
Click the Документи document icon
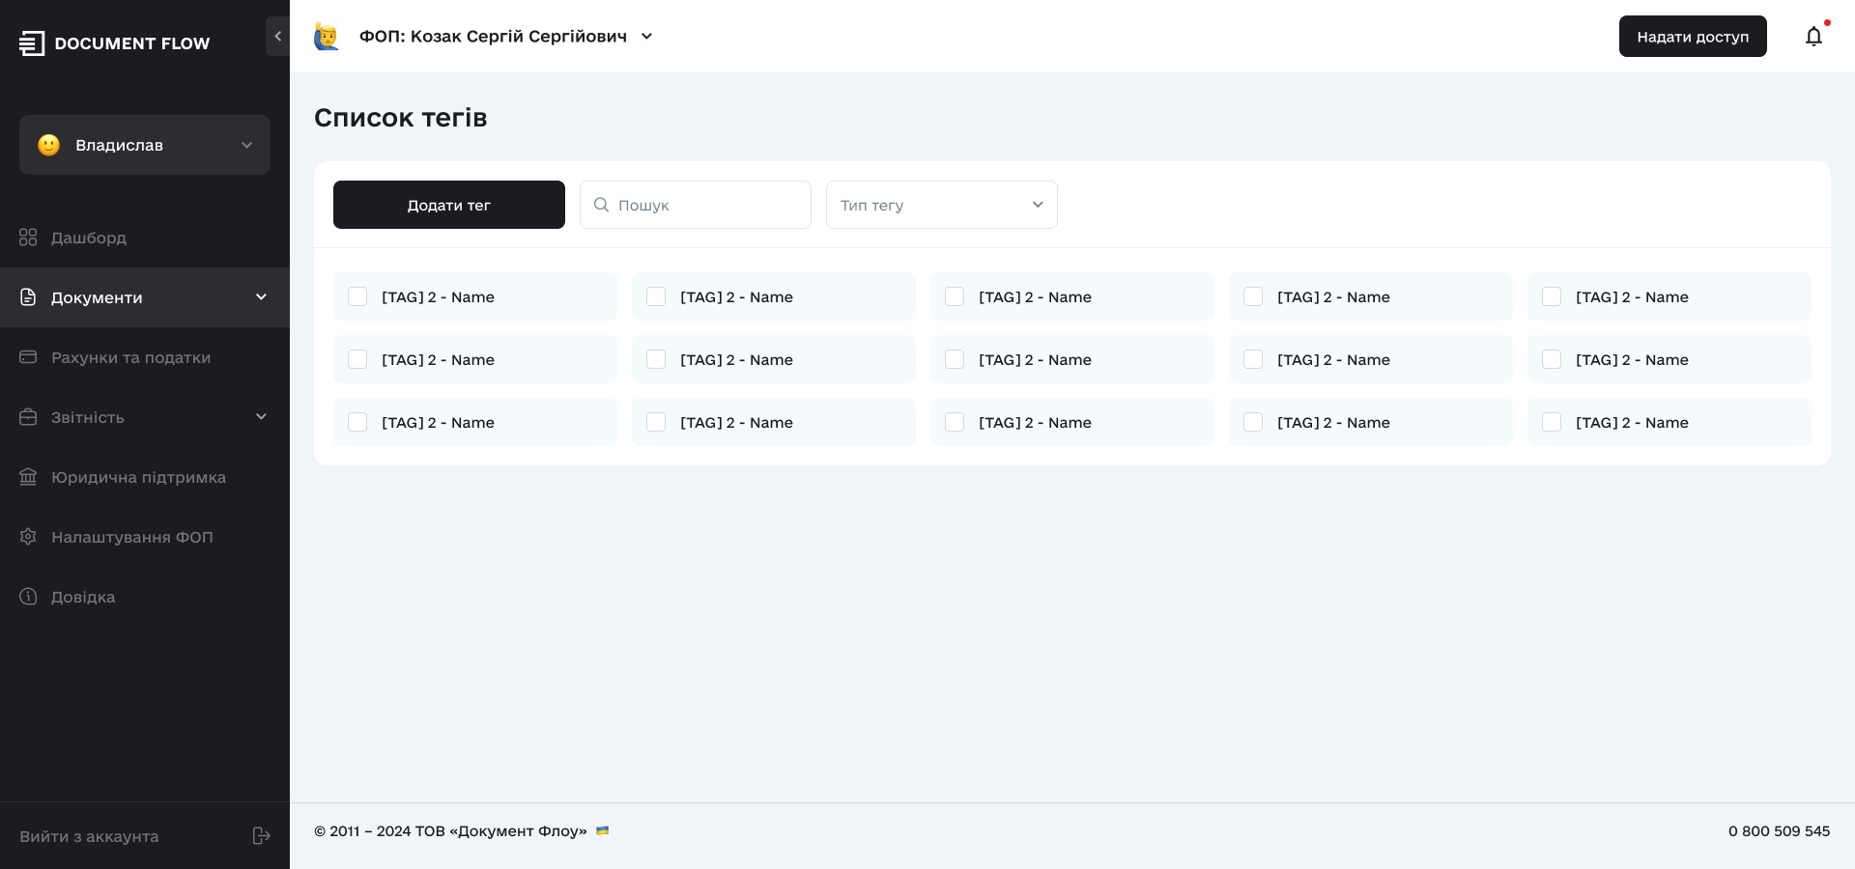pos(28,297)
